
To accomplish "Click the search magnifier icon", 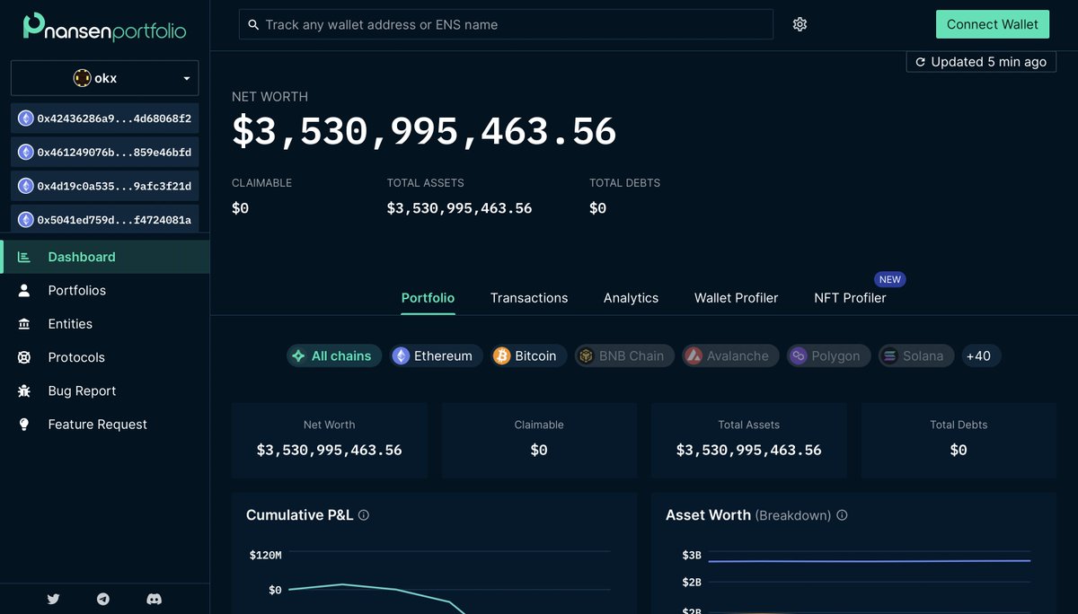I will pos(253,25).
